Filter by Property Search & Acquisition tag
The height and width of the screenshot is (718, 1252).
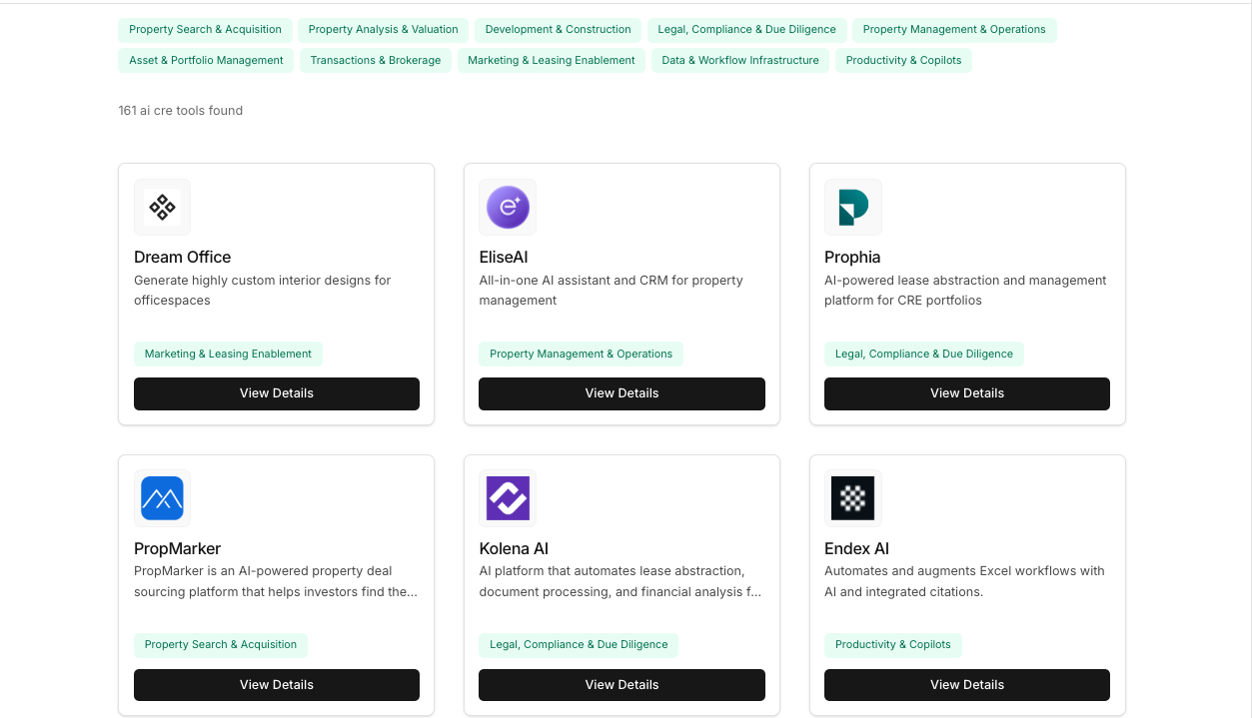click(x=206, y=30)
